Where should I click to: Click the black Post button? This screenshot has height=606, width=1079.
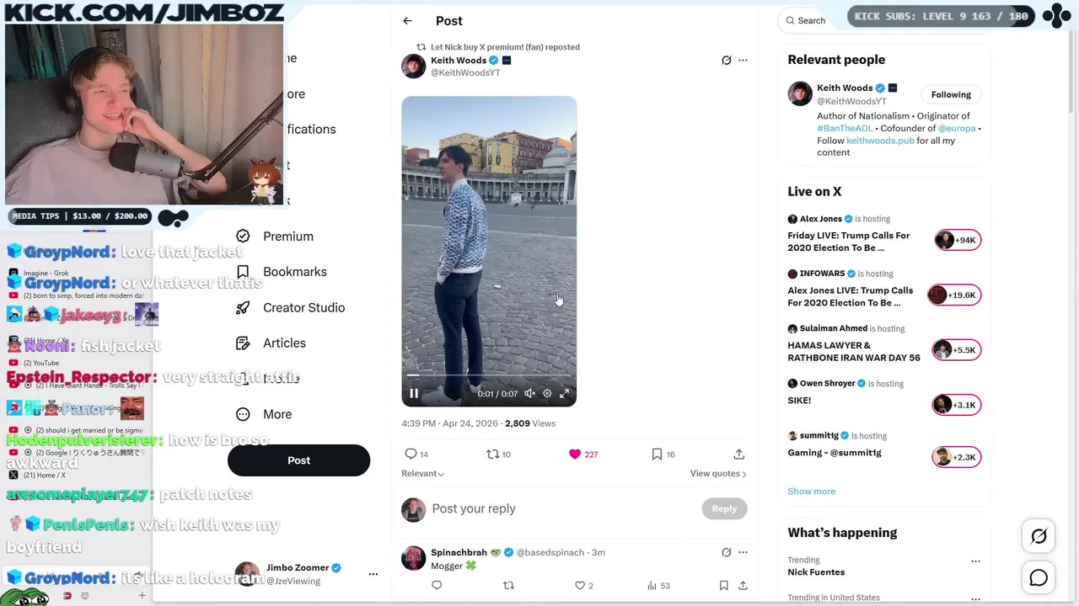298,460
